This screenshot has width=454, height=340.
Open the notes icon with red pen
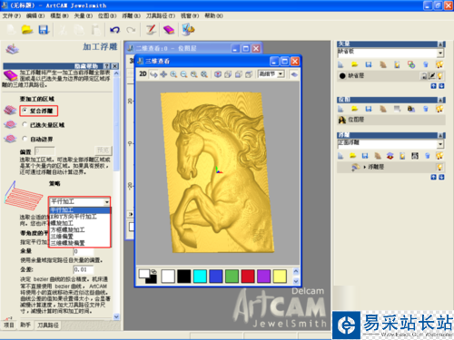click(x=151, y=30)
